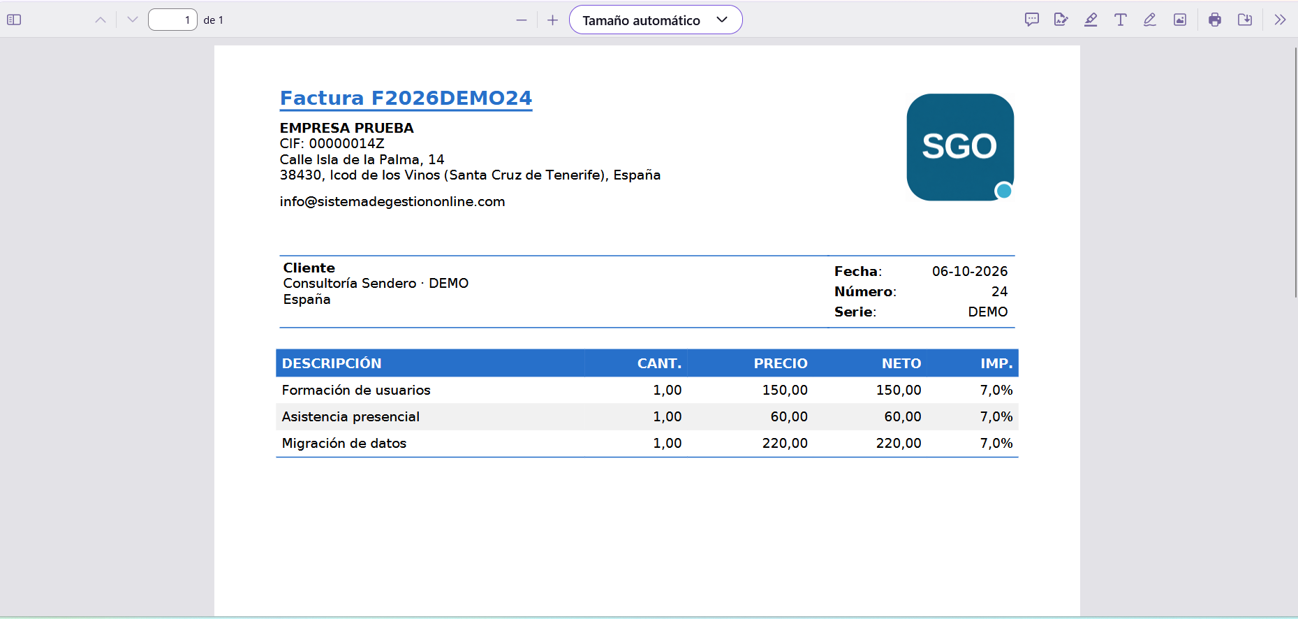Click the page number input field
The image size is (1298, 619).
tap(172, 20)
